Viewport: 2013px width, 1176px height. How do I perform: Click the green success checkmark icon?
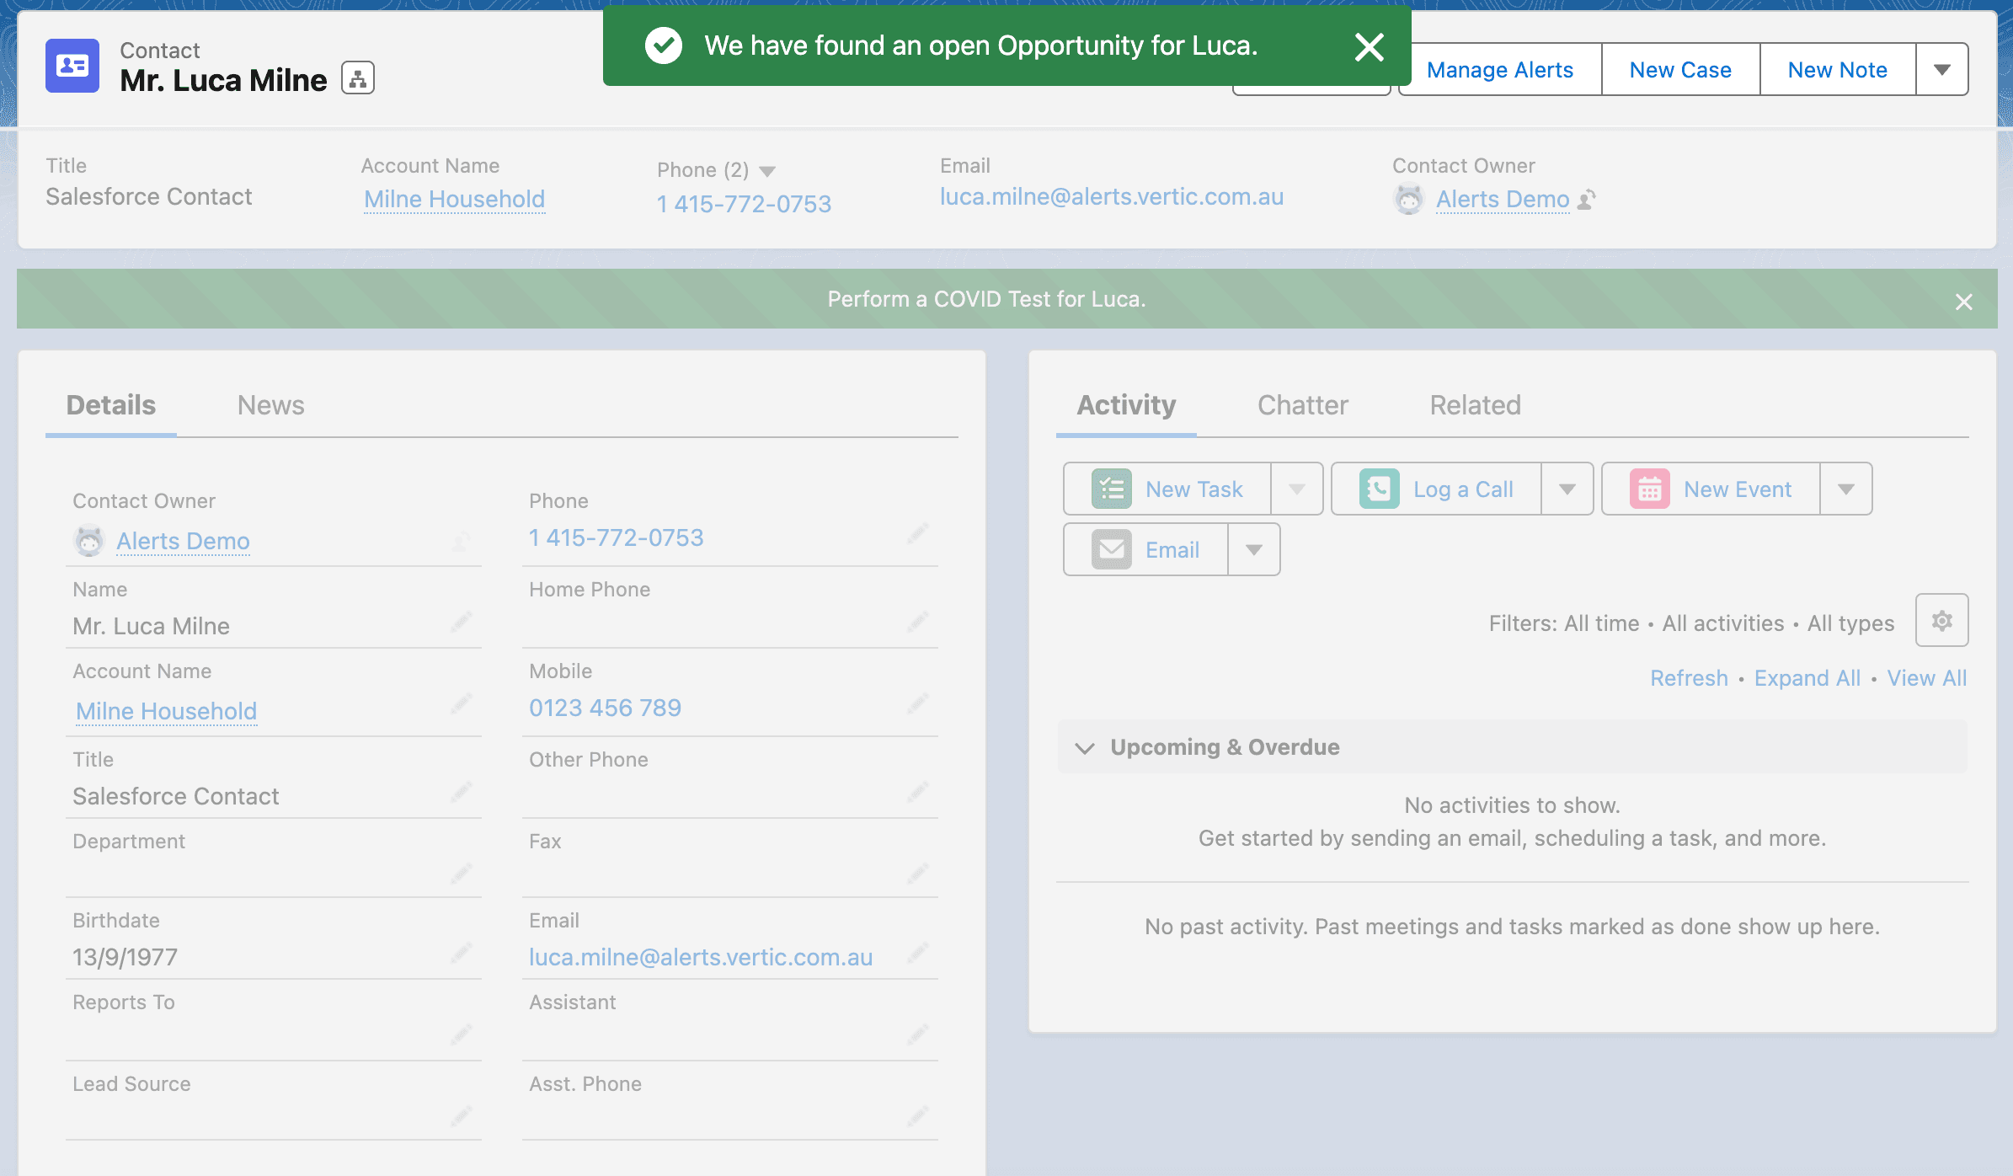pos(664,45)
